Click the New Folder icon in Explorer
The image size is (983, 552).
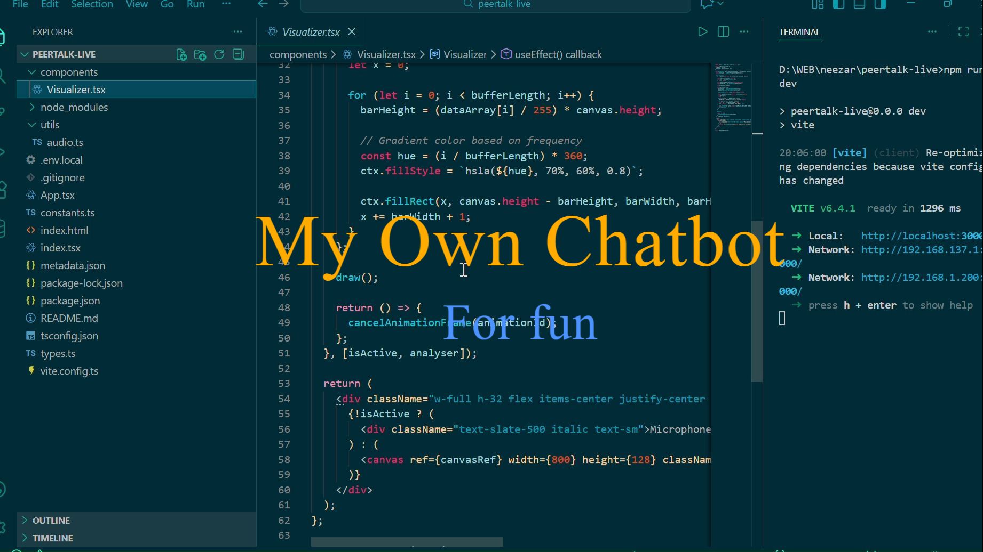200,54
